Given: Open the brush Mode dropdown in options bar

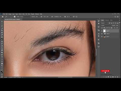Looking at the screenshot, I should (x=25, y=17).
